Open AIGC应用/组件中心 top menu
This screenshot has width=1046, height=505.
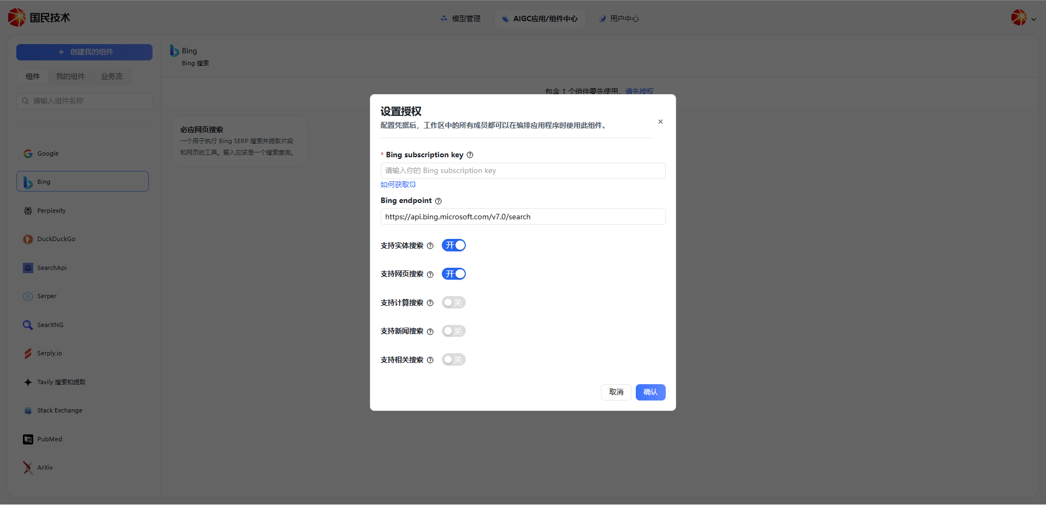click(539, 19)
